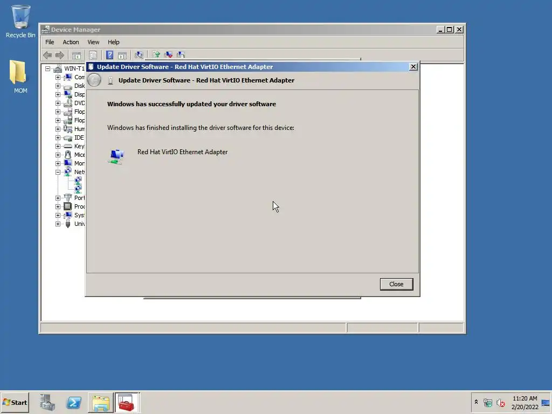Click the Show/Hide Console Tree toolbar icon
The height and width of the screenshot is (414, 552).
[x=76, y=55]
